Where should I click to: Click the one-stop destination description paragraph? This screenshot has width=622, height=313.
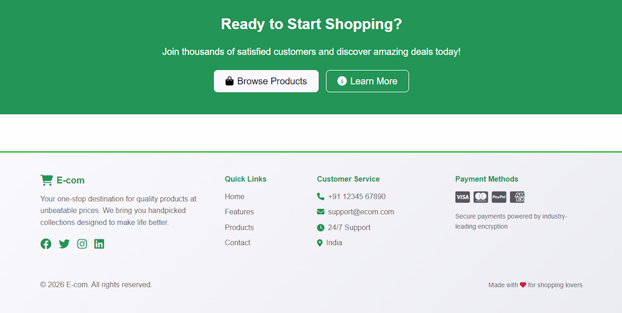pos(118,210)
